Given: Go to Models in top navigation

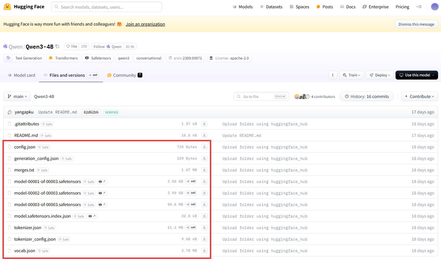Looking at the screenshot, I should [242, 7].
